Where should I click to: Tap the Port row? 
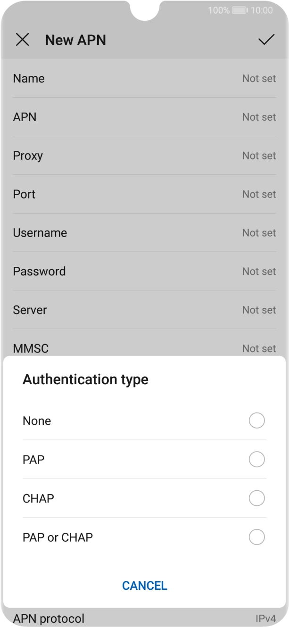(144, 194)
